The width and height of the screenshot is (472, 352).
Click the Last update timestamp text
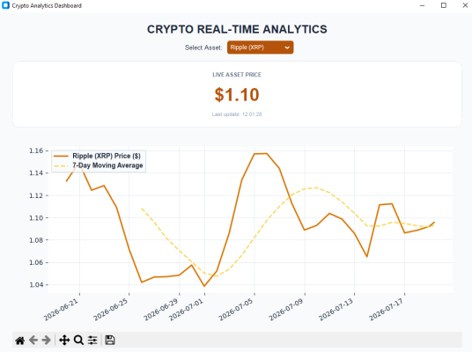pos(237,114)
